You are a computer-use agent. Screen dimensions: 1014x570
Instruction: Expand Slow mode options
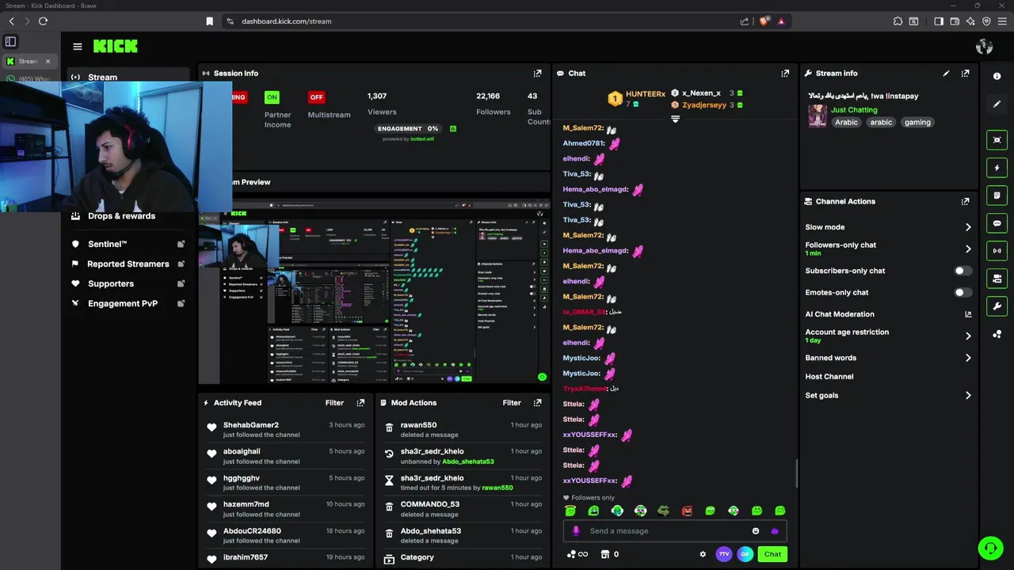coord(968,227)
